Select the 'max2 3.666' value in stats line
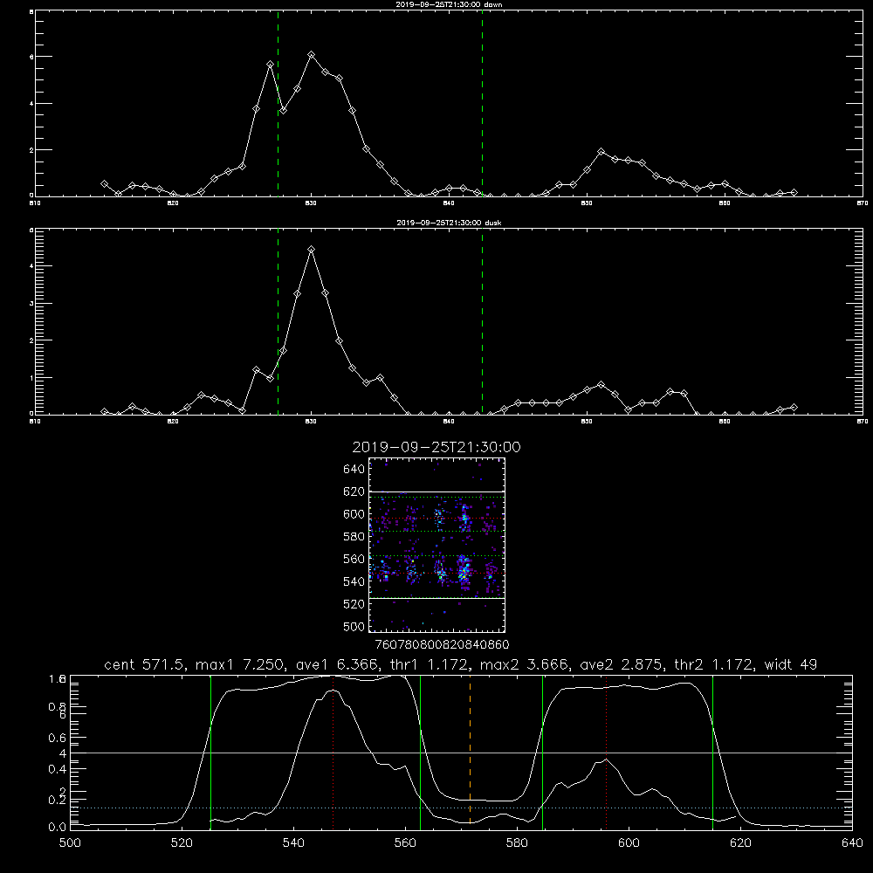The image size is (873, 873). (525, 664)
